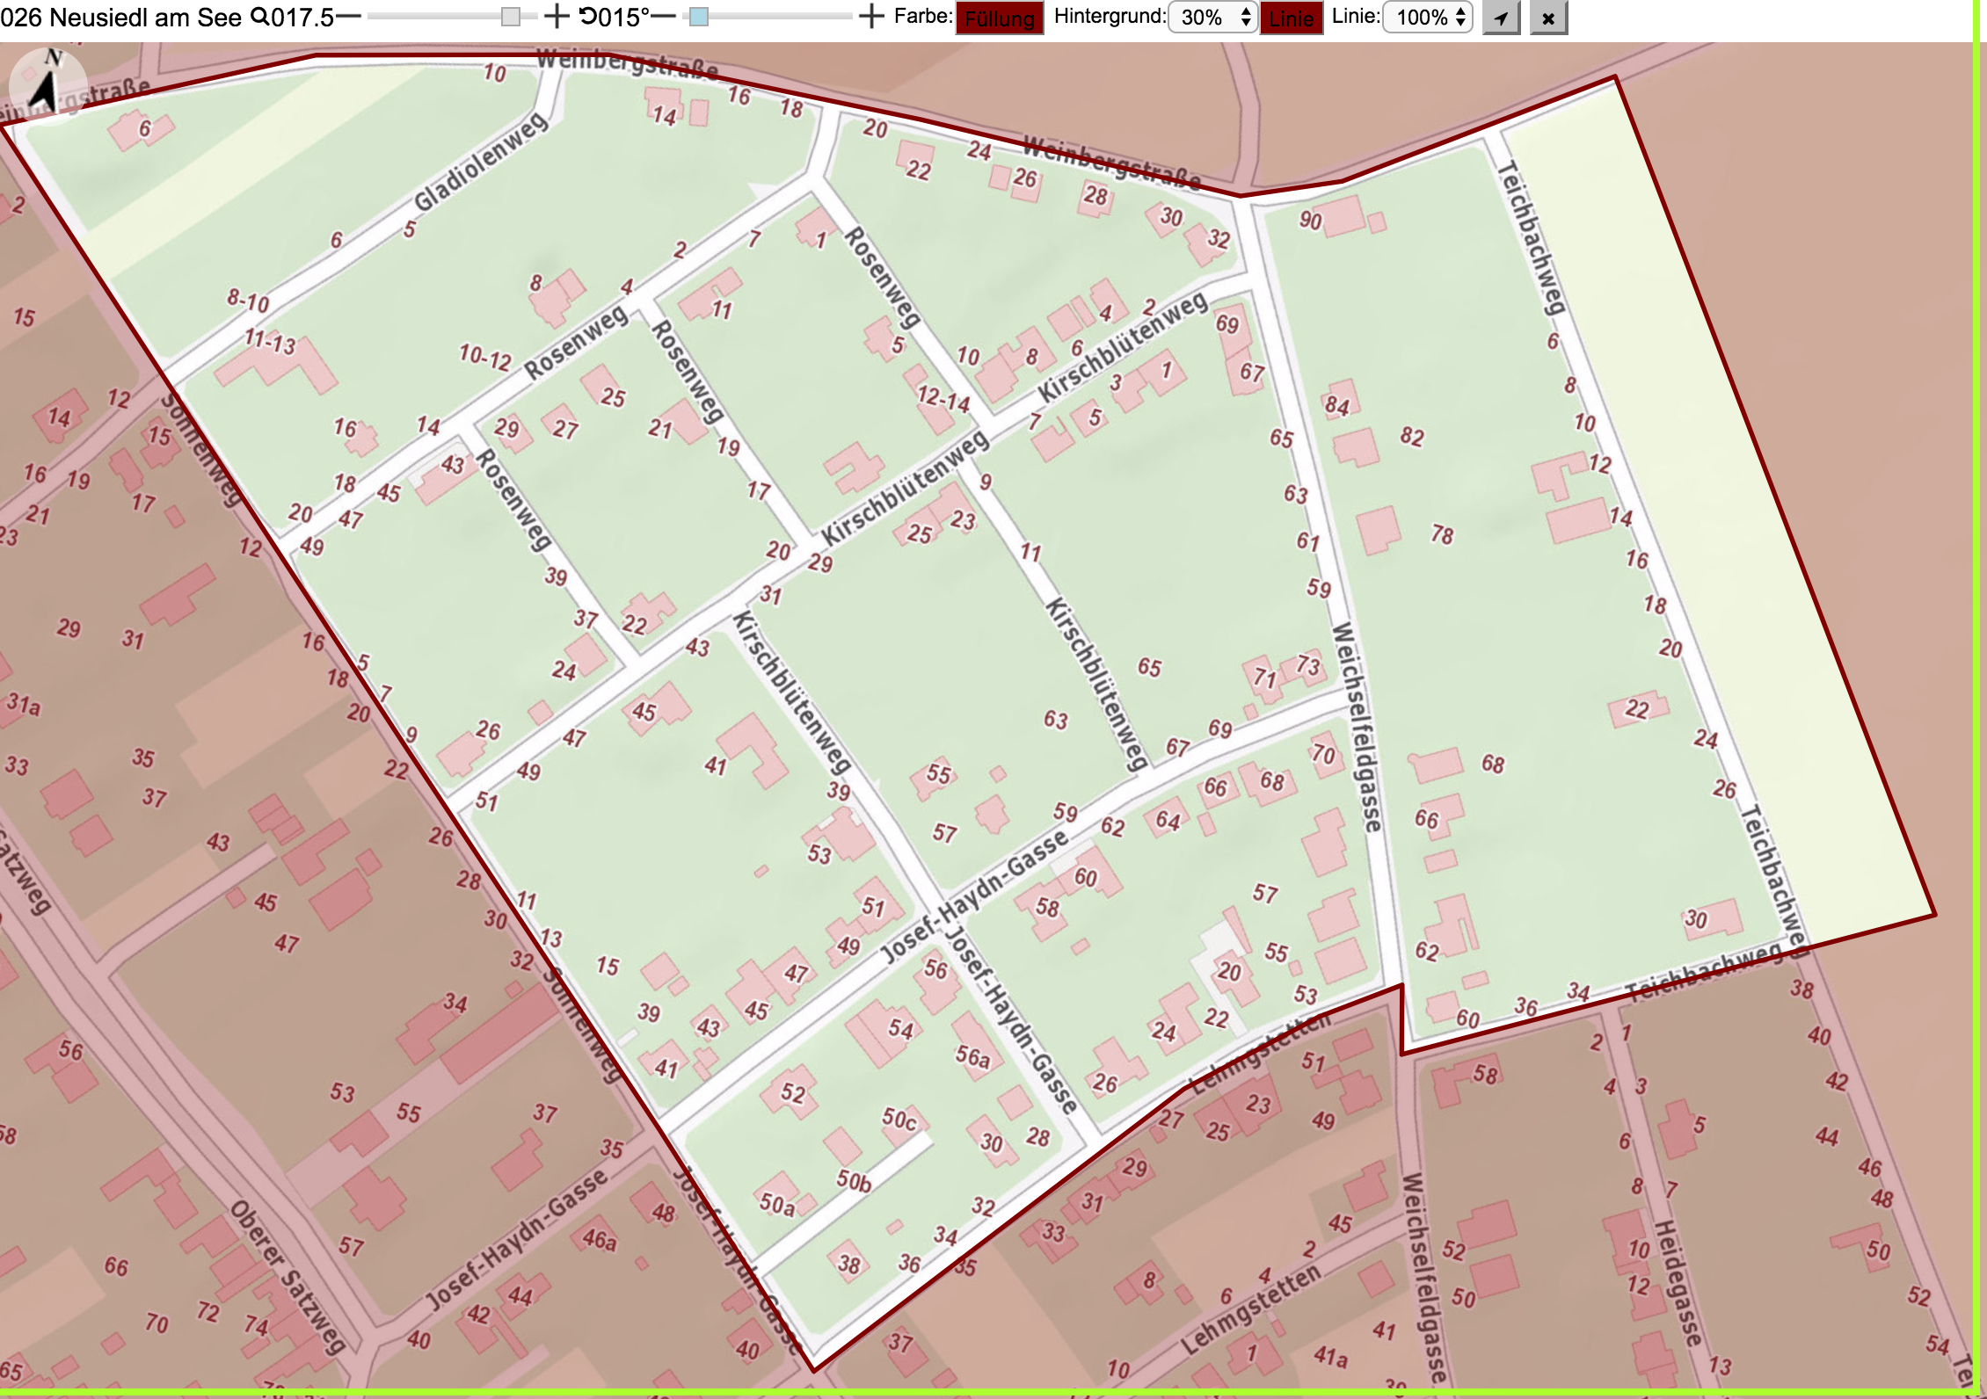Increase rotation with the plus icon
The width and height of the screenshot is (1987, 1399).
click(x=870, y=17)
